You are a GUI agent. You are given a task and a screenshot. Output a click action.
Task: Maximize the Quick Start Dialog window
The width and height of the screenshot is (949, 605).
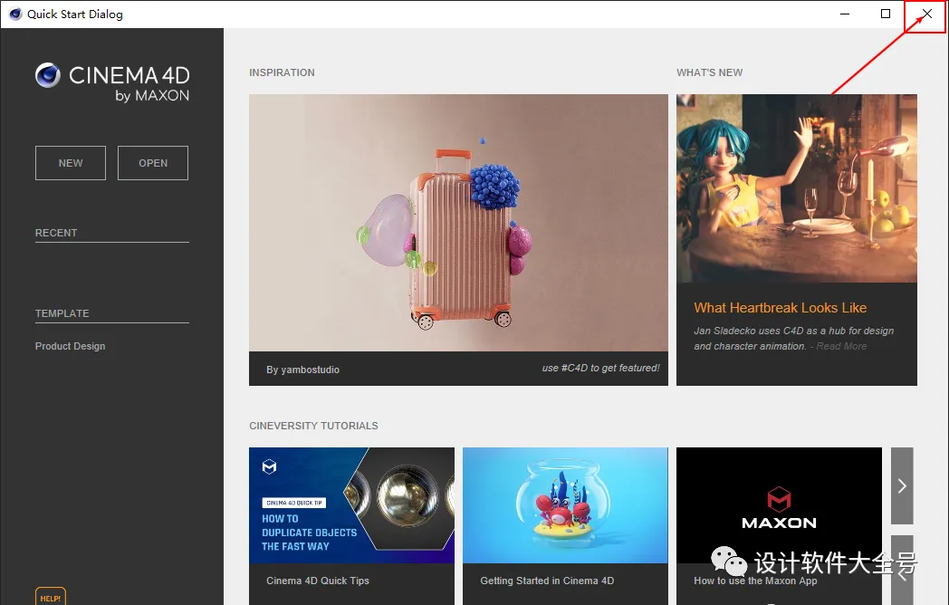(x=886, y=14)
